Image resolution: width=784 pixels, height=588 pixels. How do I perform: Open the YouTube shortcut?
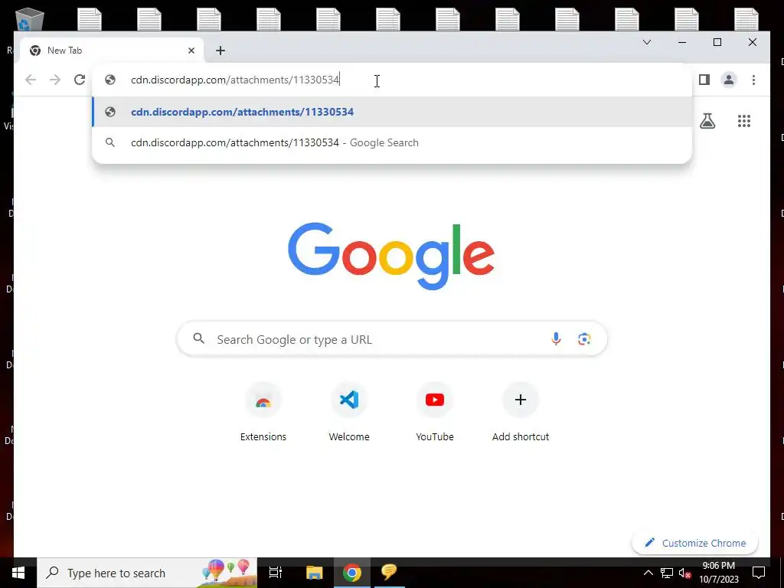click(x=435, y=411)
